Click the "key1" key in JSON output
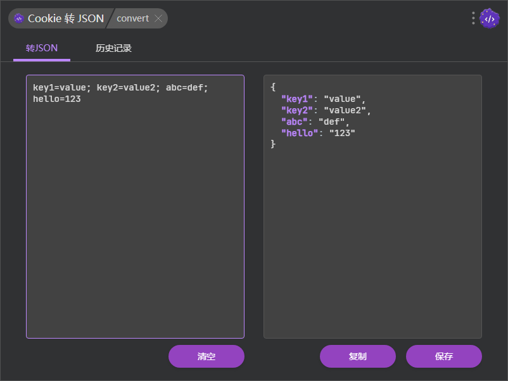Viewport: 508px width, 381px height. (297, 99)
